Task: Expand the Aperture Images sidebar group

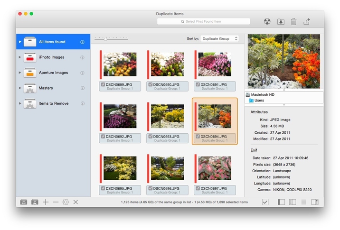Action: (20, 73)
